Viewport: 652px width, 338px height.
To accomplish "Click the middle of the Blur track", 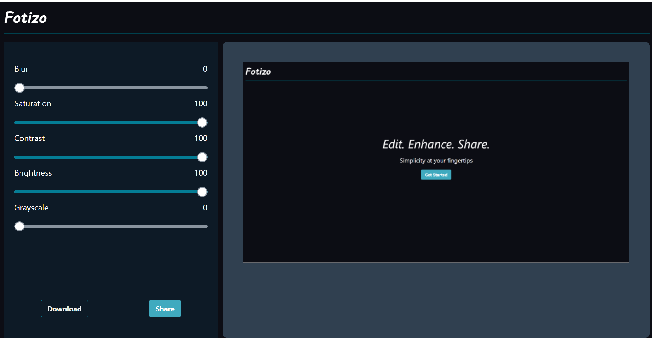I will point(111,88).
